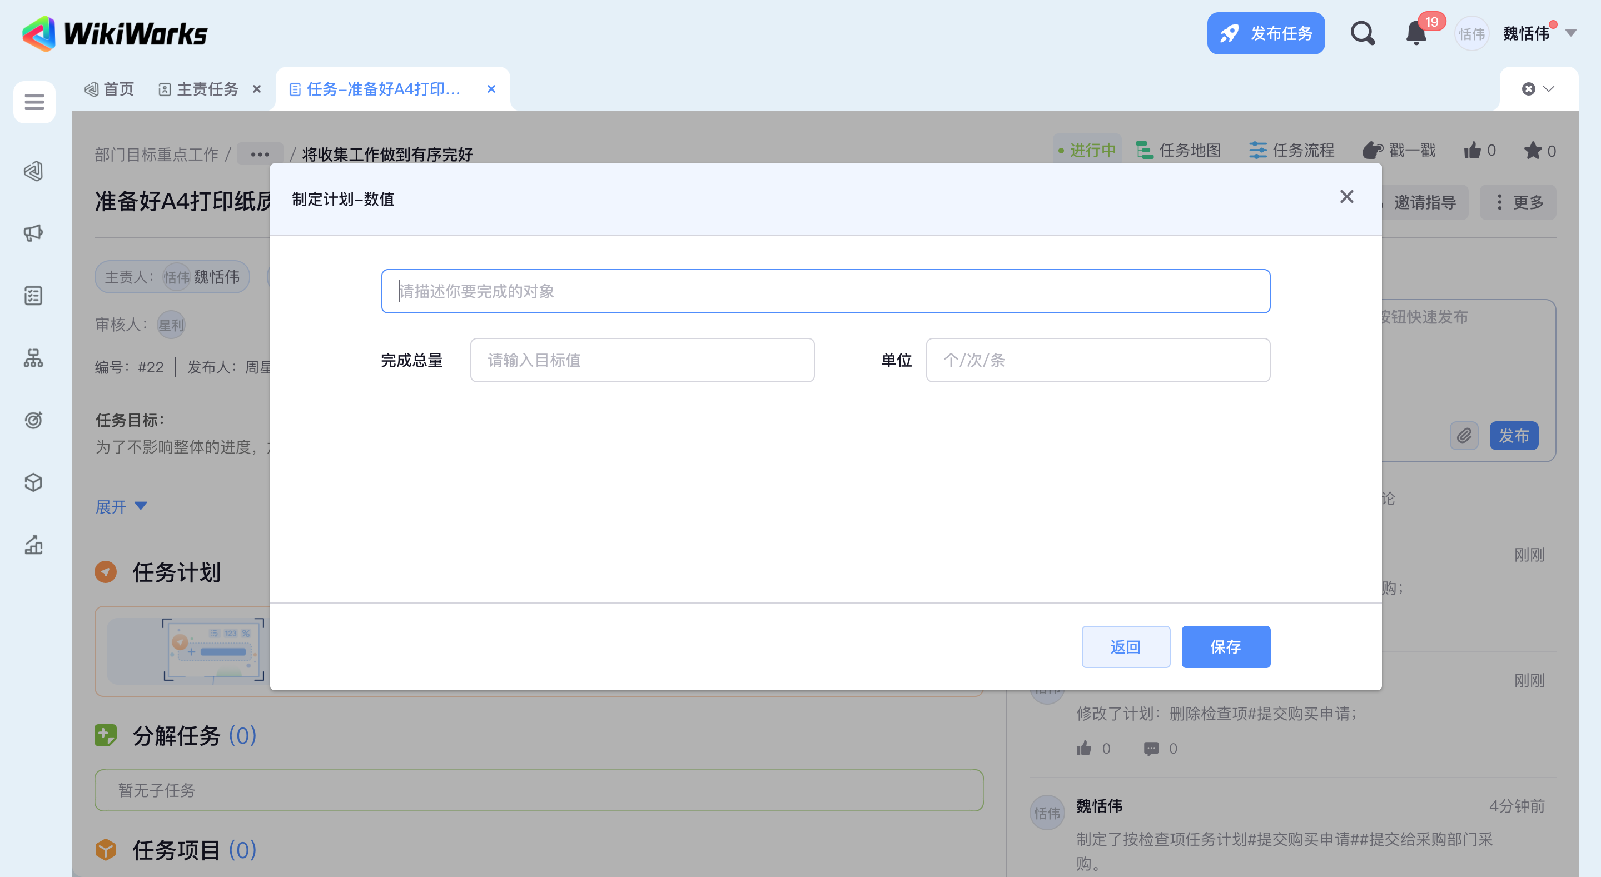This screenshot has width=1601, height=877.
Task: Focus the 完成总量 target value field
Action: coord(642,361)
